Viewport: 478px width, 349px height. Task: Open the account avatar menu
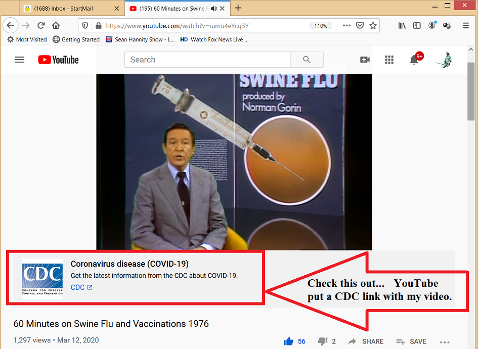pos(445,60)
